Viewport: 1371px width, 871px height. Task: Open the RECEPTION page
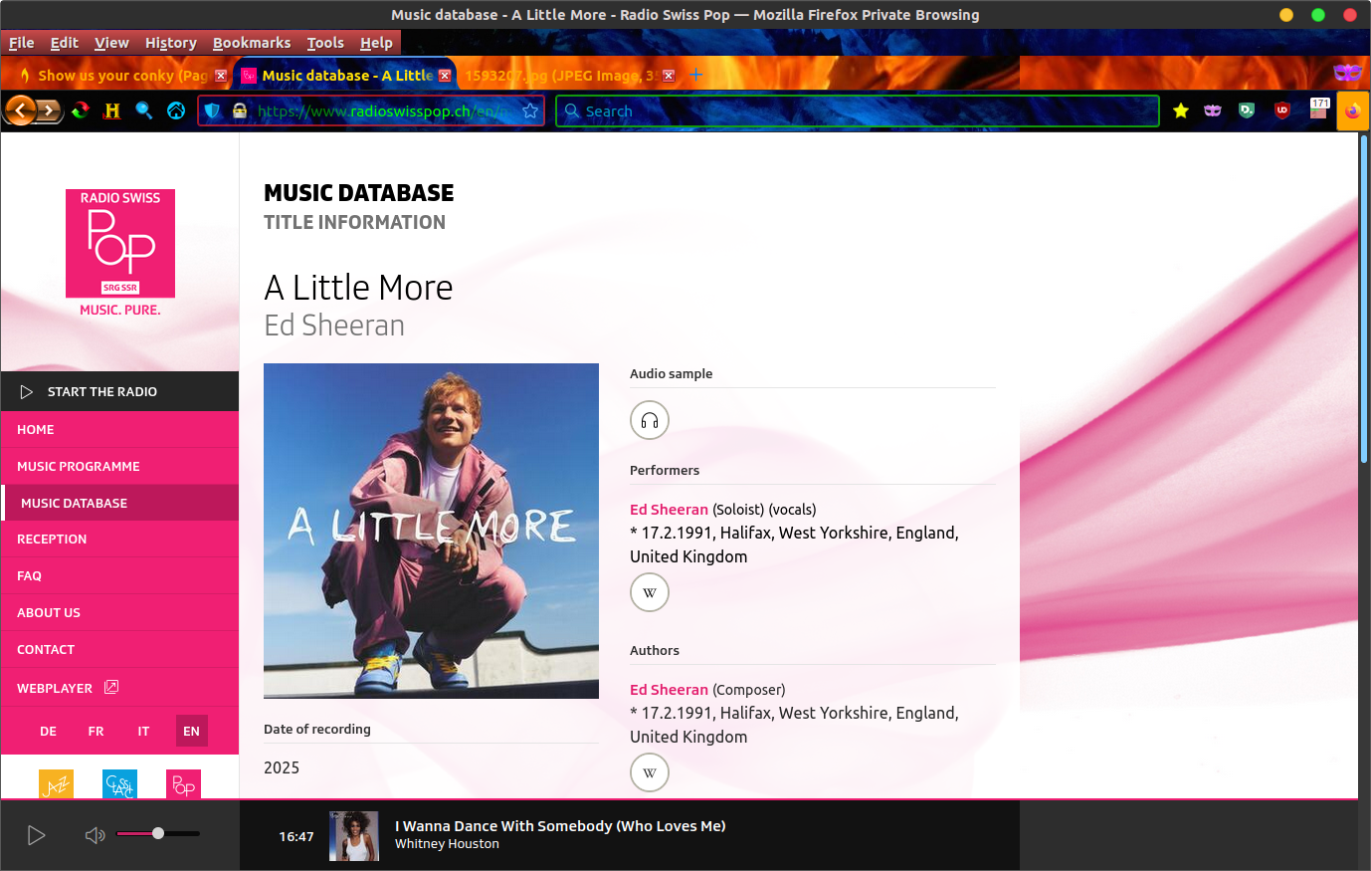tap(119, 539)
